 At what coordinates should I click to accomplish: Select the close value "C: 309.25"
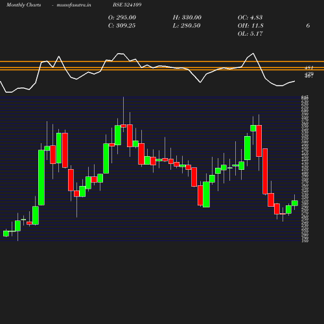(x=122, y=26)
